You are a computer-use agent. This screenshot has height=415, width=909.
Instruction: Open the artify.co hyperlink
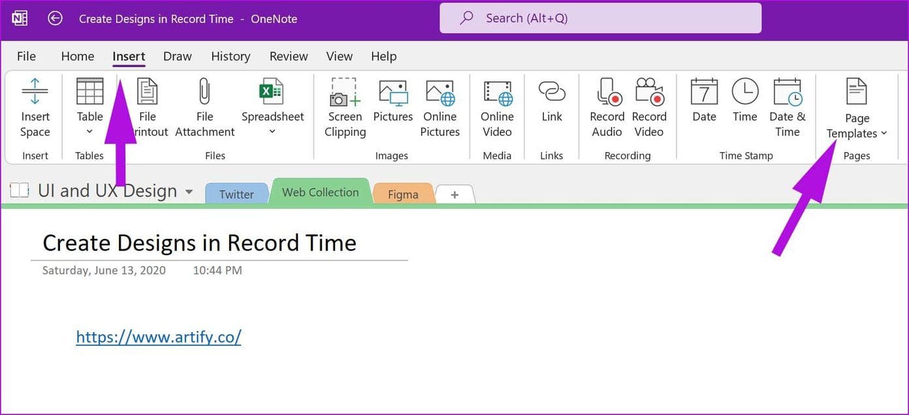[x=158, y=337]
